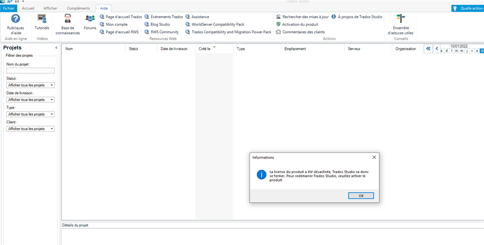Click Activation du produit
The height and width of the screenshot is (245, 484).
pyautogui.click(x=297, y=24)
